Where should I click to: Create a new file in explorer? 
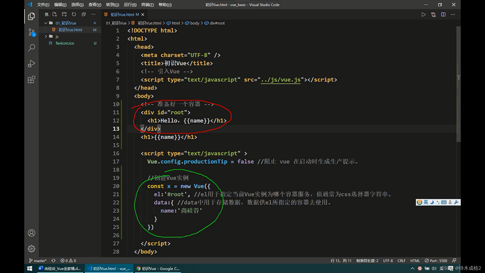[55, 14]
